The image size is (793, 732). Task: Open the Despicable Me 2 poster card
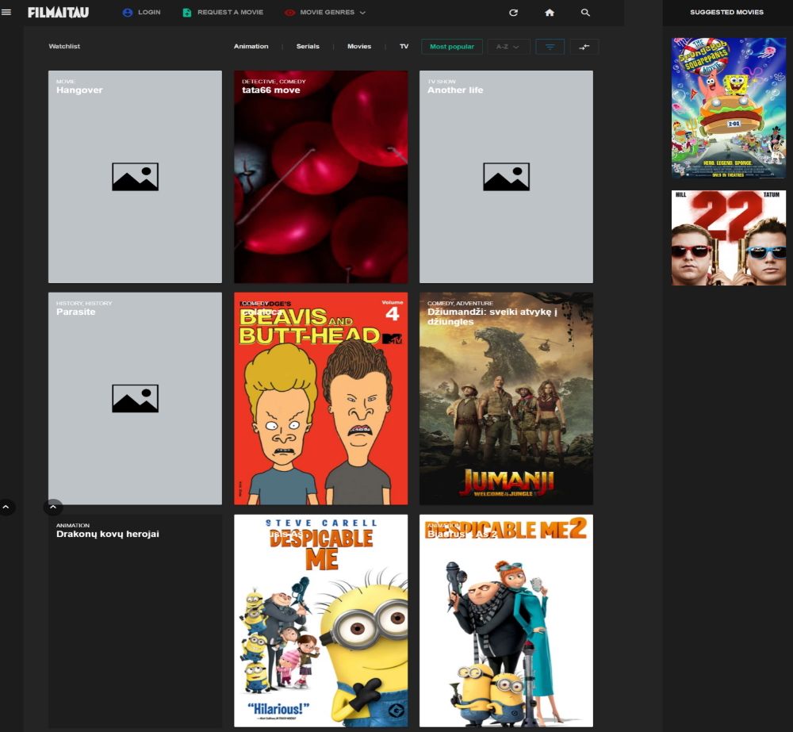point(506,621)
